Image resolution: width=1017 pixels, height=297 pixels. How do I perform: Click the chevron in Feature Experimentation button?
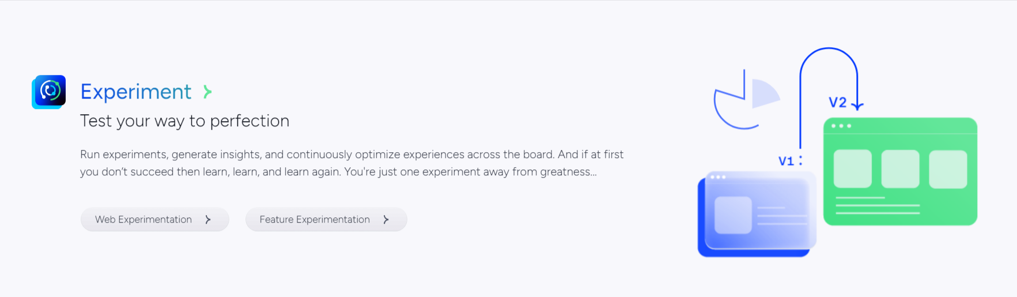click(386, 220)
